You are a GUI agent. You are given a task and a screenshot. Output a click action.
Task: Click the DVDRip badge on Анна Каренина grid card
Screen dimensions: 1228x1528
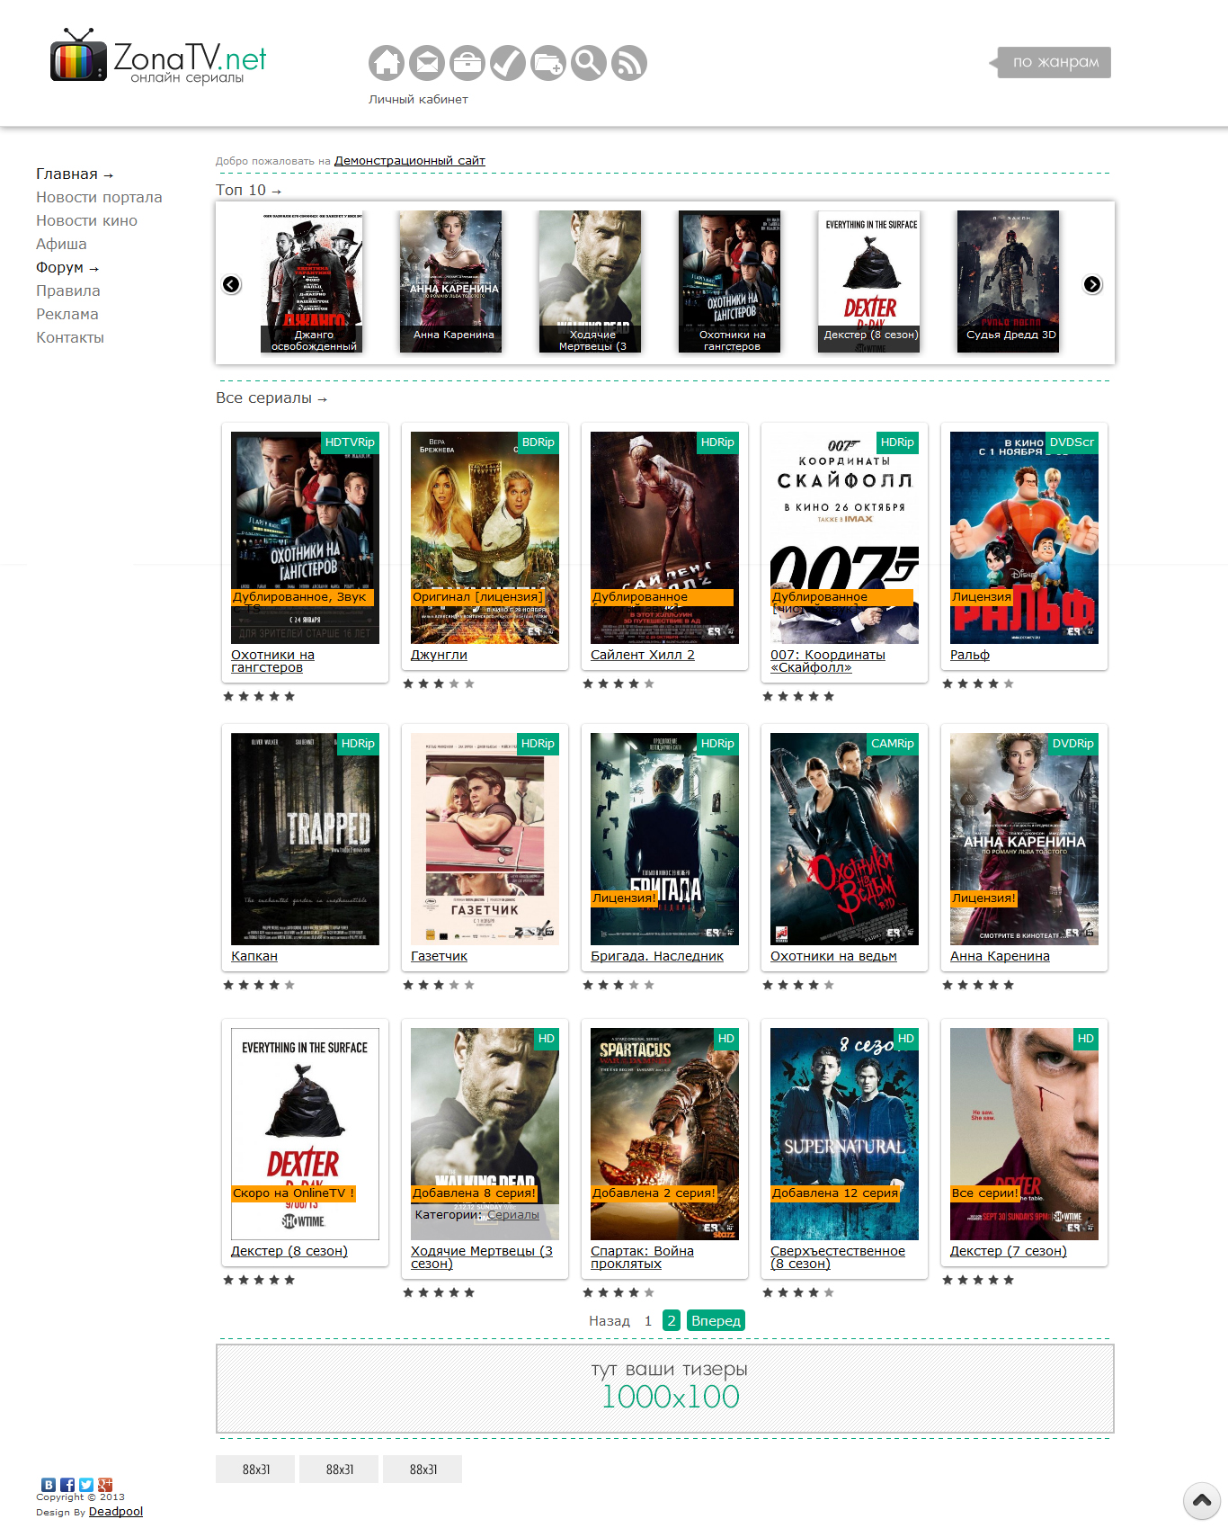(x=1073, y=744)
